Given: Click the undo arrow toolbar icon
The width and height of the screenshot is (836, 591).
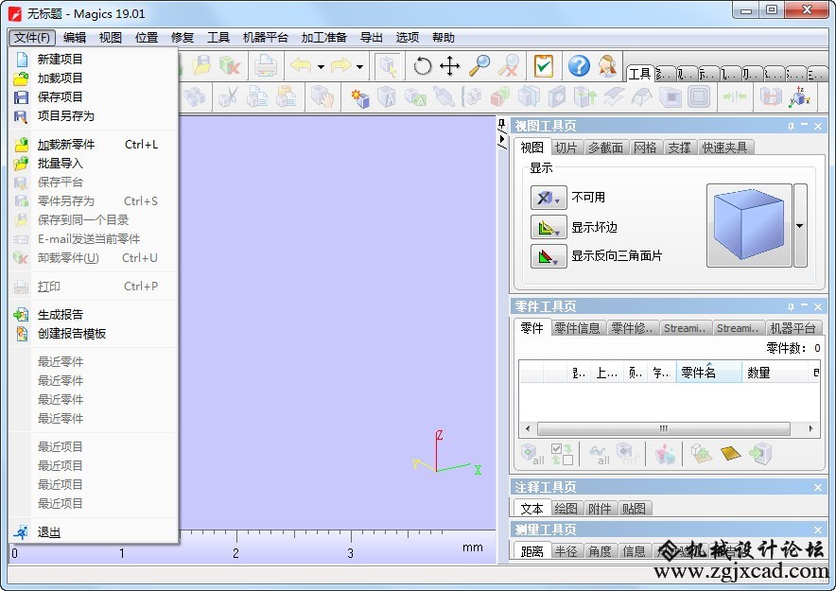Looking at the screenshot, I should (x=301, y=66).
